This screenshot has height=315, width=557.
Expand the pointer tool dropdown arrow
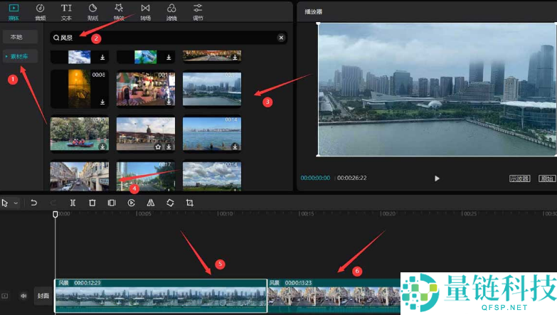click(16, 203)
